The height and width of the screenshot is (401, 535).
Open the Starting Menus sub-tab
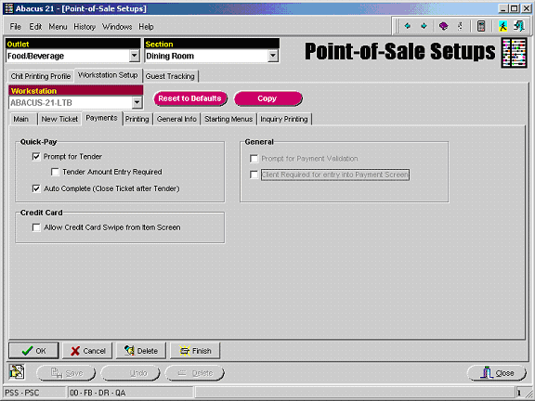228,119
